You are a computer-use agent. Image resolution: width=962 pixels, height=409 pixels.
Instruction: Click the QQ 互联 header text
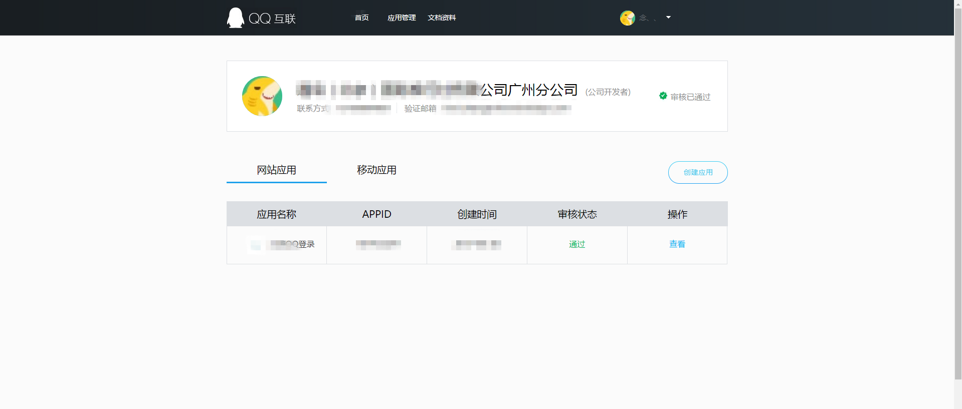pyautogui.click(x=272, y=19)
